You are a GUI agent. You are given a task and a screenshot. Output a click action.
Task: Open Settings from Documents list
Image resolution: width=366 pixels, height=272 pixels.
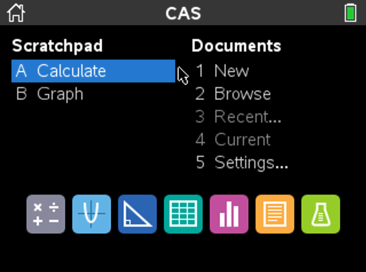click(251, 163)
